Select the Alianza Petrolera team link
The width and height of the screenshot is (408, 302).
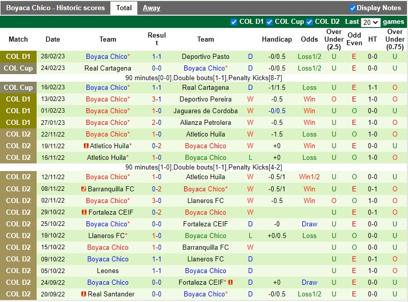tap(206, 122)
